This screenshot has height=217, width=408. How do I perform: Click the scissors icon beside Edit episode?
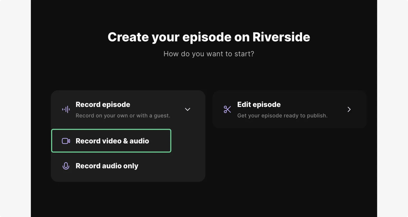[x=227, y=109]
